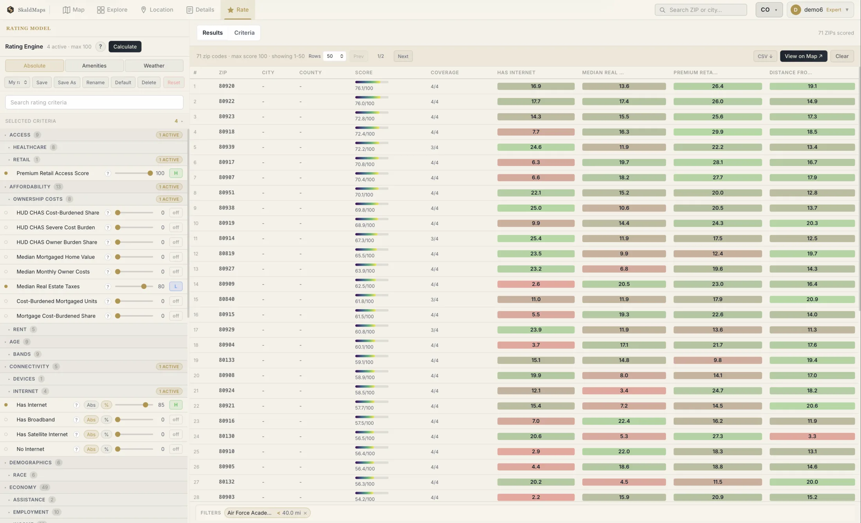Adjust Median Real Estate Taxes weight slider
861x523 pixels.
tap(134, 287)
